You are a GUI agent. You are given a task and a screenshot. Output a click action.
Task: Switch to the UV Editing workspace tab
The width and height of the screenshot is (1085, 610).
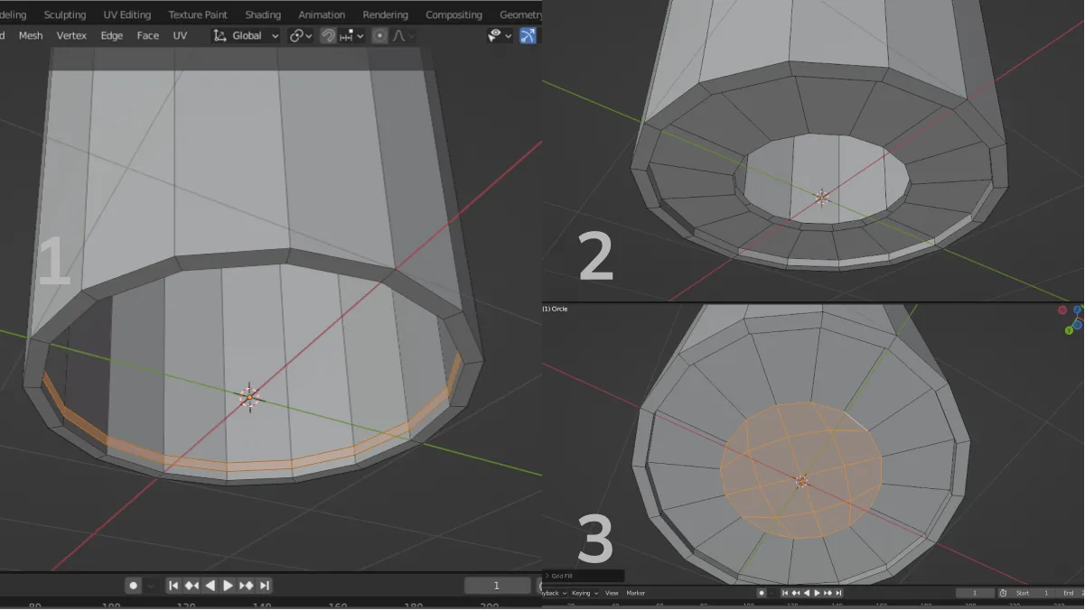126,14
